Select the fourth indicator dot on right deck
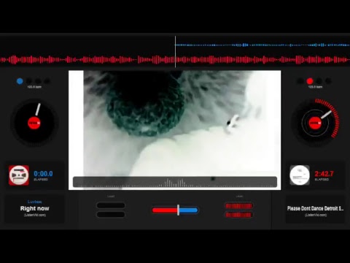 328,81
